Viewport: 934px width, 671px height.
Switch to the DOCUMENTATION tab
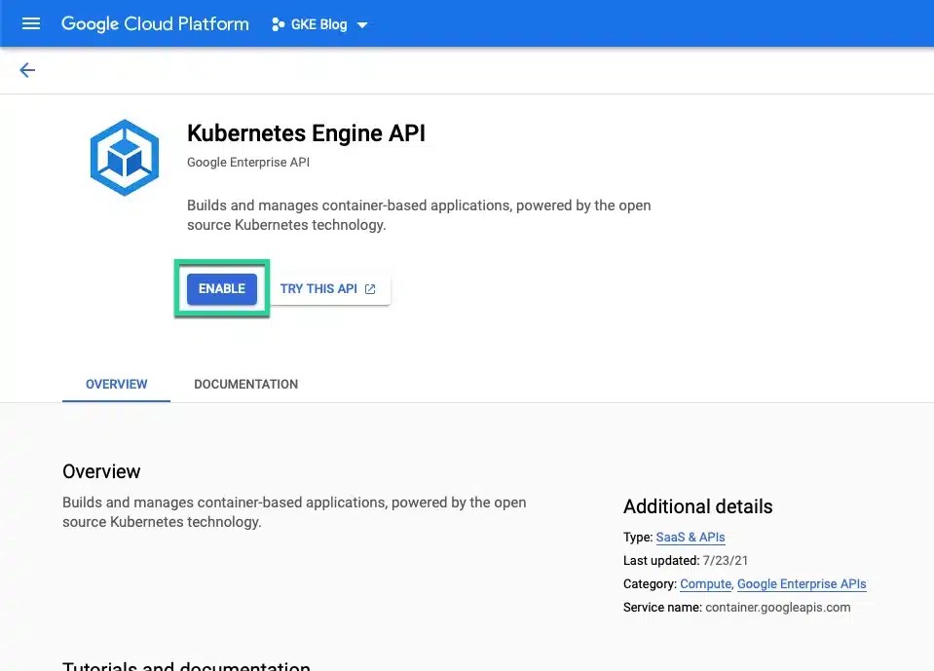tap(245, 384)
